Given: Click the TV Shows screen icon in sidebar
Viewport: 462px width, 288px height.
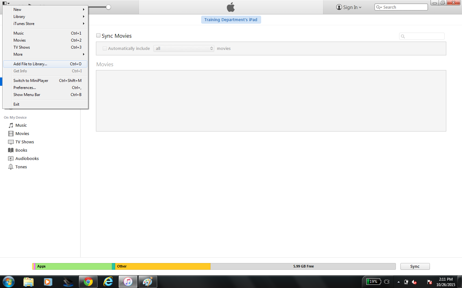Looking at the screenshot, I should 11,142.
